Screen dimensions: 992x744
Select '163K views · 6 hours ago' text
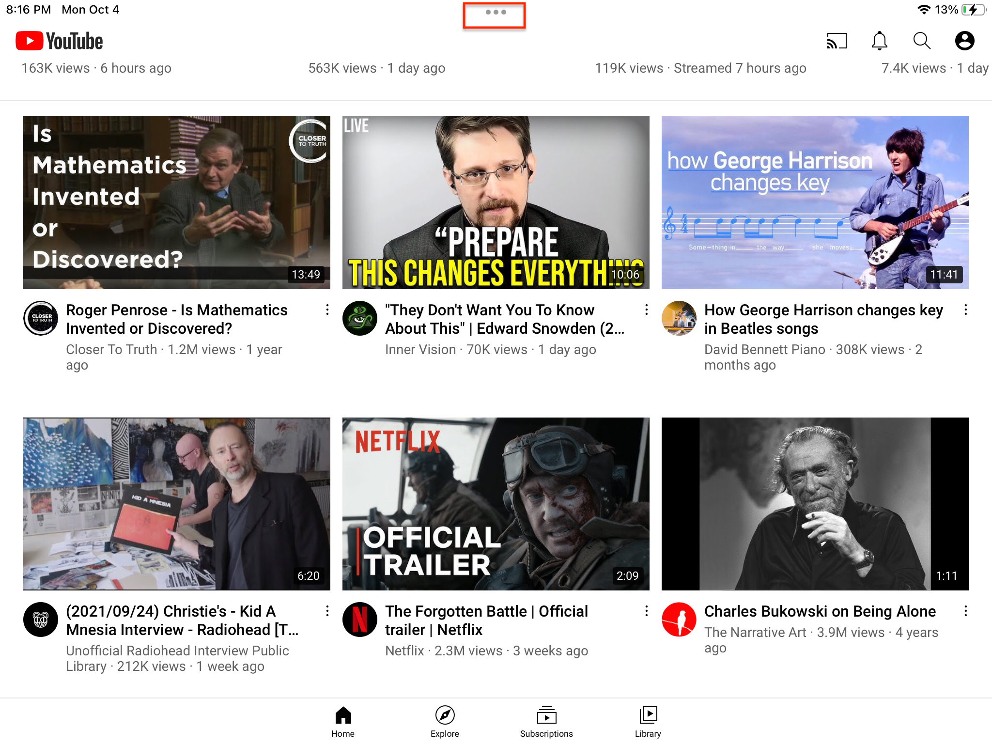tap(96, 68)
